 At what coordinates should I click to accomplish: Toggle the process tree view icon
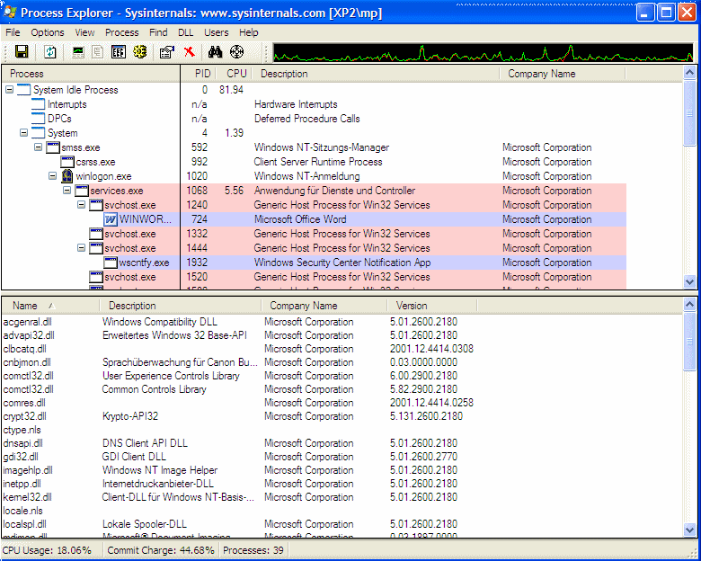point(97,52)
